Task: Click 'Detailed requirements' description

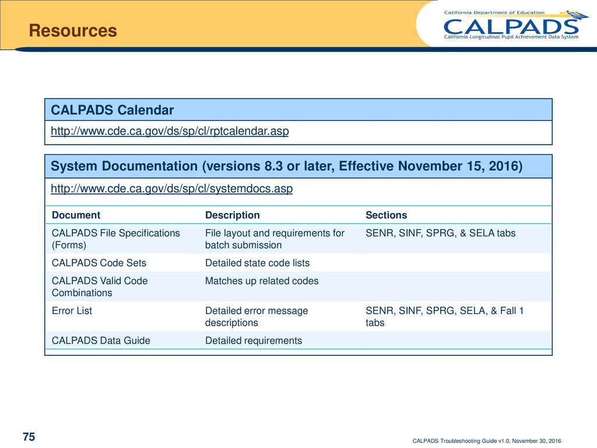Action: [254, 341]
